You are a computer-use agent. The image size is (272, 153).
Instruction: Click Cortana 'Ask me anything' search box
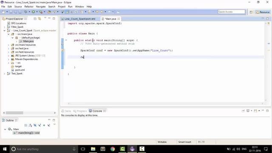point(43,149)
